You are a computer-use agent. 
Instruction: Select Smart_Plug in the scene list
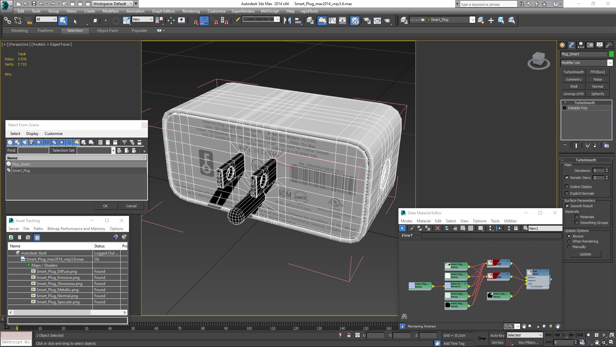click(x=21, y=171)
